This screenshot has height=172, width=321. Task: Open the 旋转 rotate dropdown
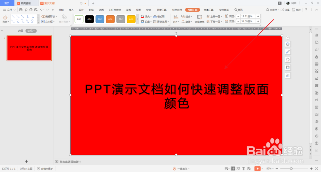187,22
